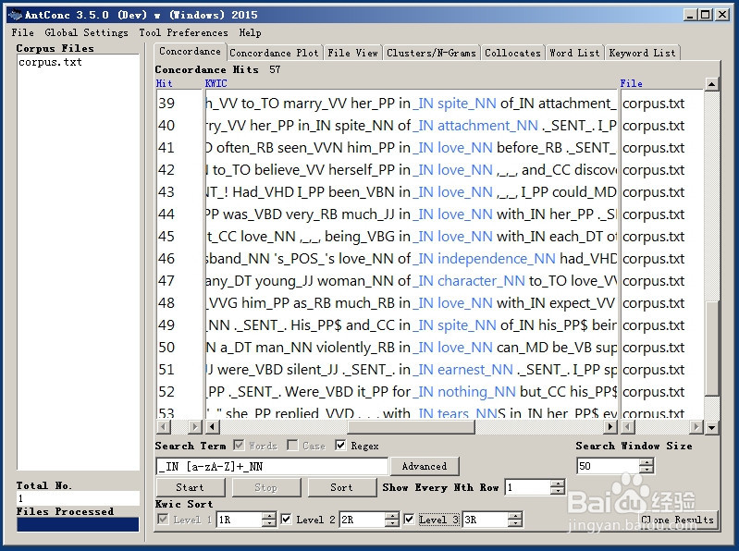Click the File column right scroll arrow

[696, 427]
